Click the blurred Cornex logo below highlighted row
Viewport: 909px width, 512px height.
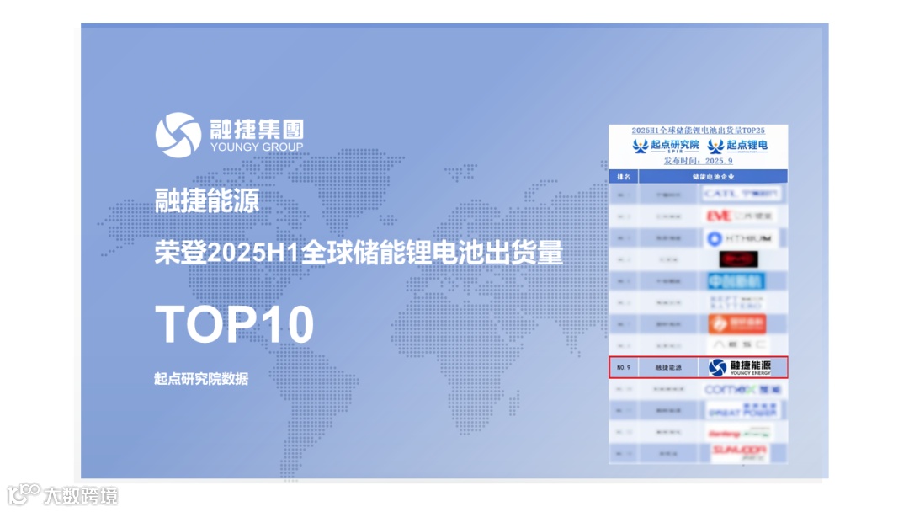[742, 390]
